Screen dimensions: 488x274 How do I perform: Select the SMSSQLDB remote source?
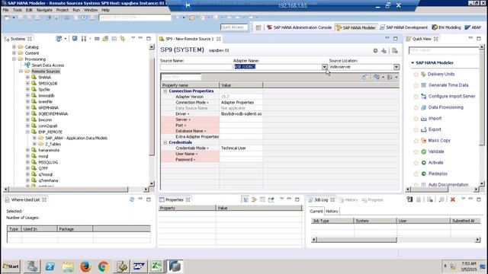(x=47, y=83)
